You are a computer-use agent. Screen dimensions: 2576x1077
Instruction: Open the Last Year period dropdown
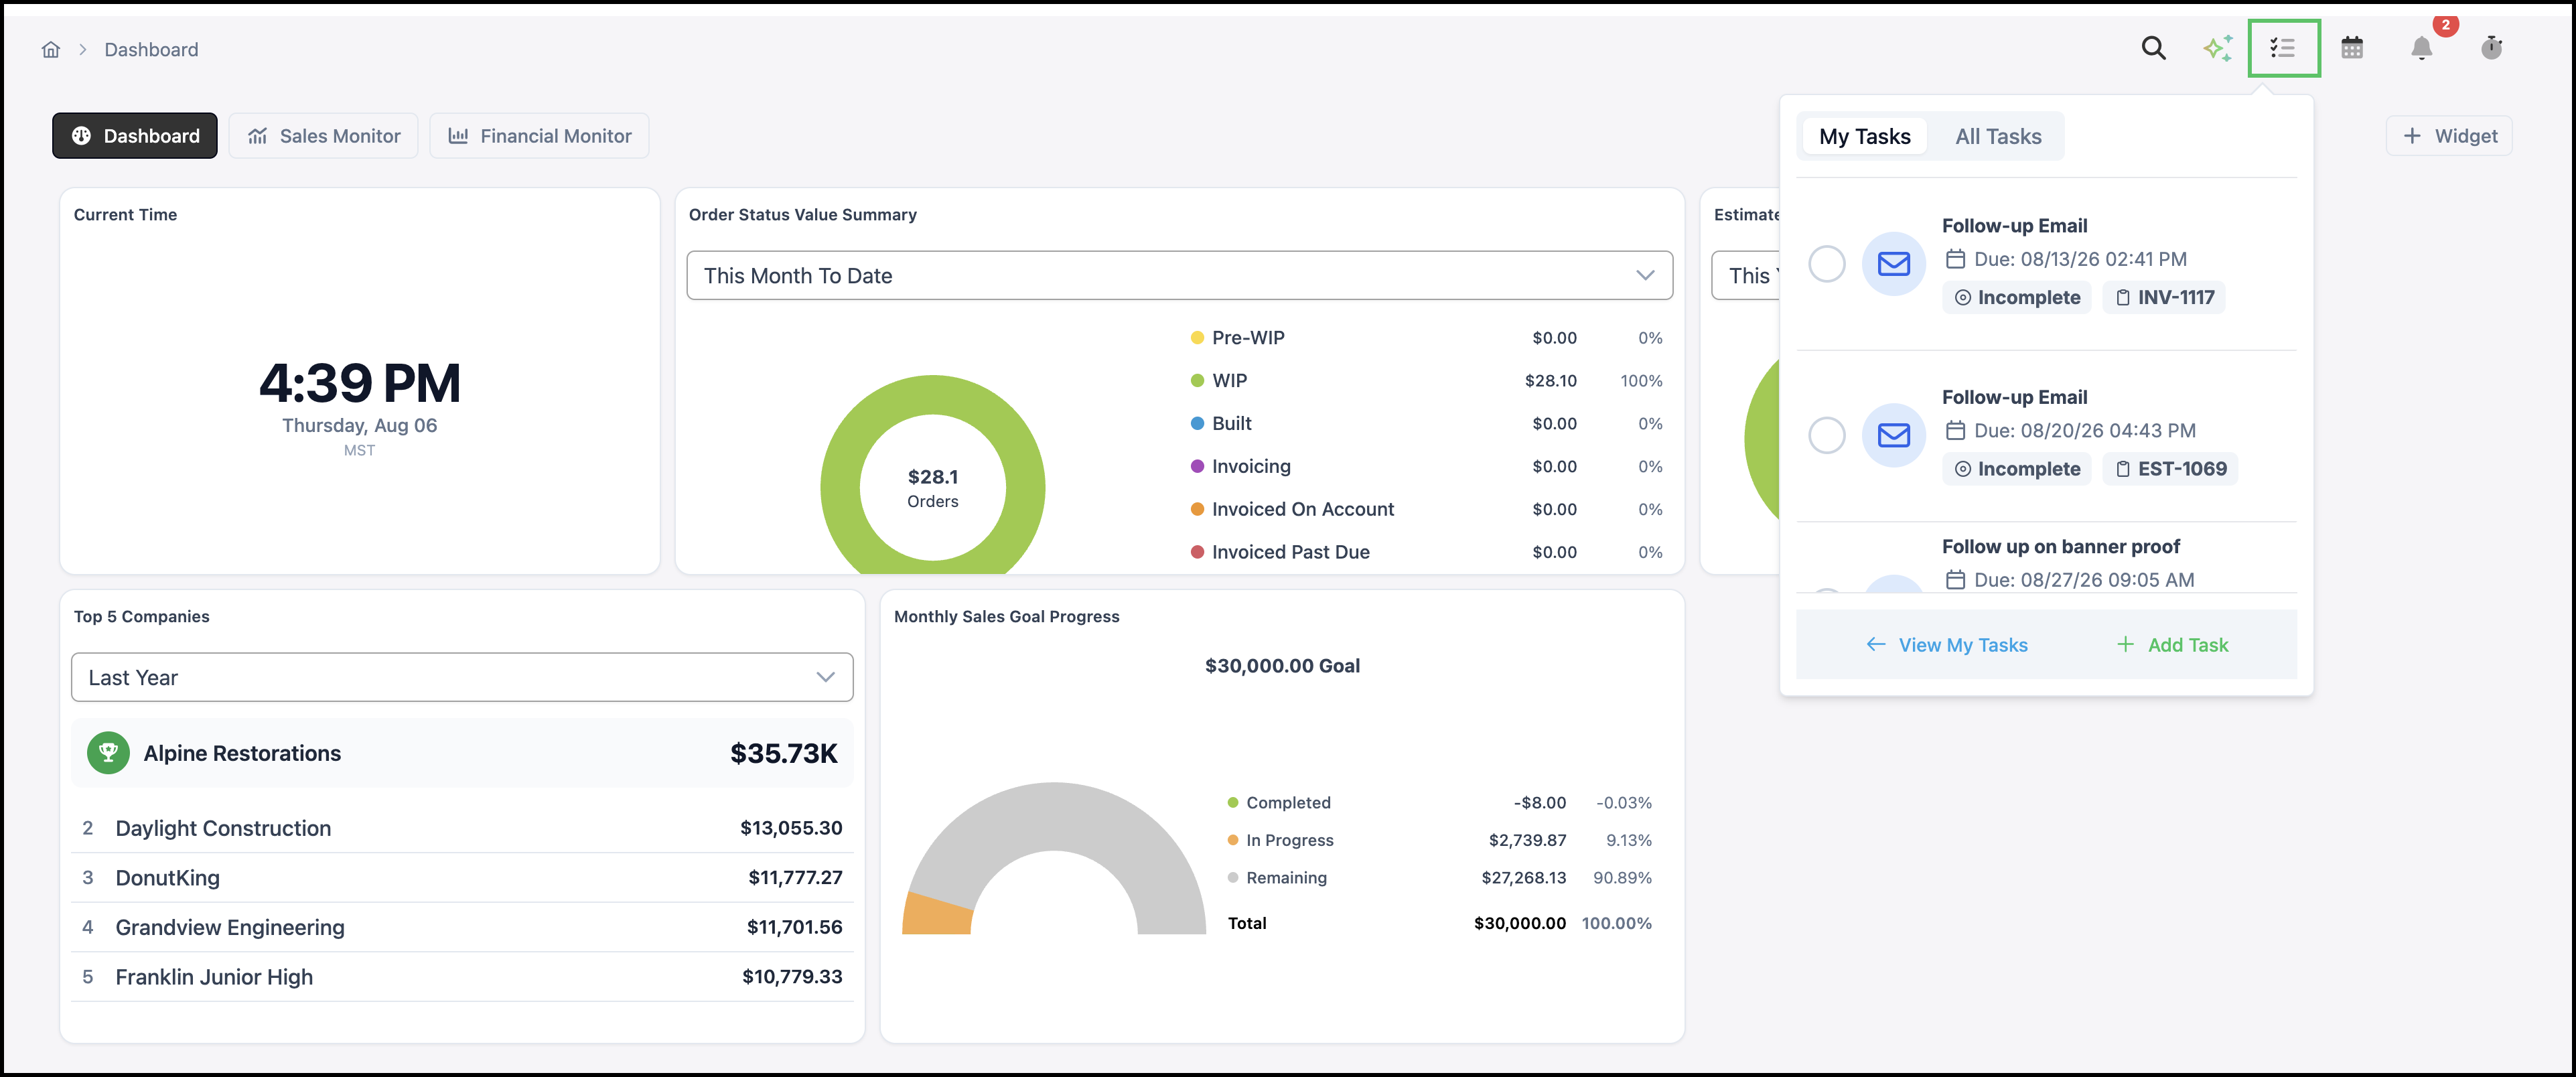pyautogui.click(x=462, y=677)
